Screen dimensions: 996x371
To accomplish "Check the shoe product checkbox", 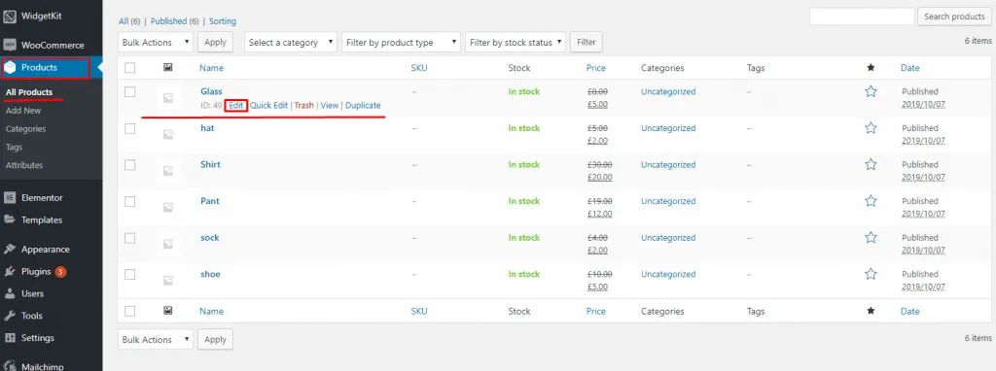I will pyautogui.click(x=130, y=275).
